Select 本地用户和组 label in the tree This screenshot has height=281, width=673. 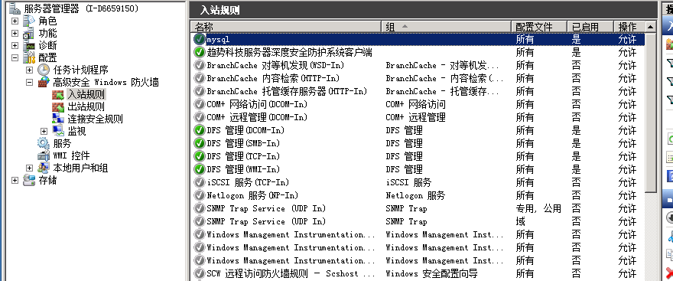point(80,168)
